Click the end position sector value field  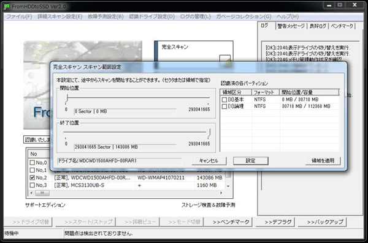point(125,147)
